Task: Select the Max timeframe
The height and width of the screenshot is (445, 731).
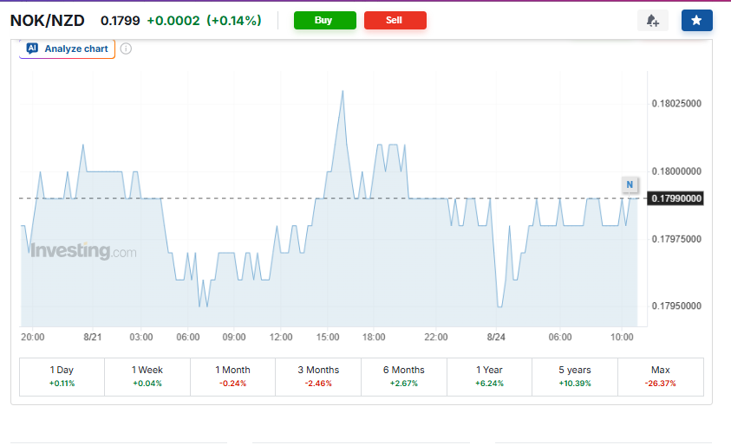Action: (661, 377)
